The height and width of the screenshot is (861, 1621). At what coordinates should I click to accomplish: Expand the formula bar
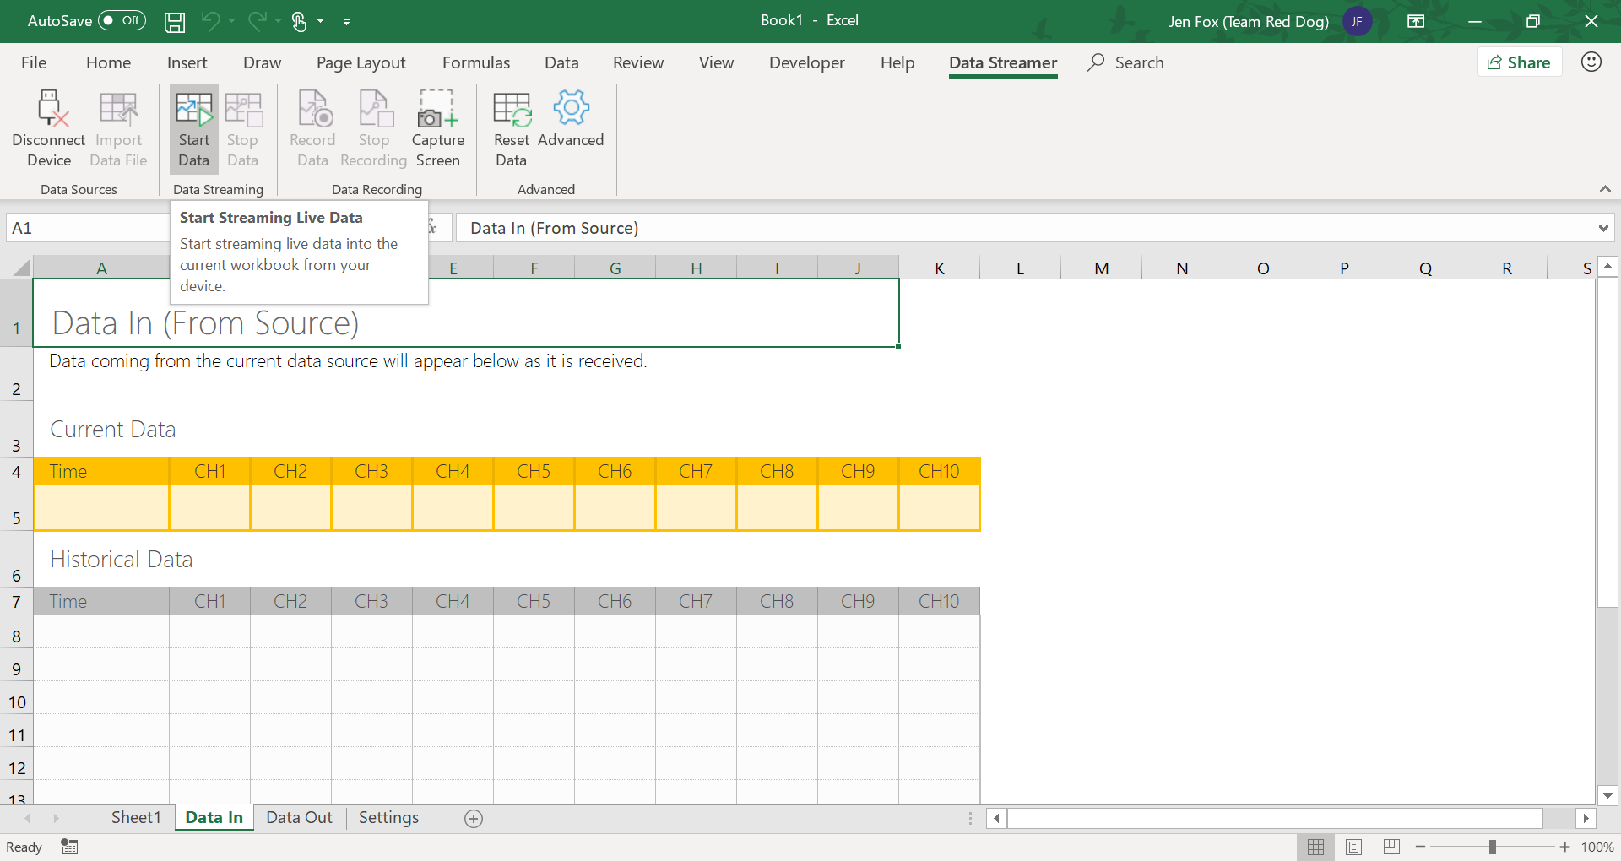click(1602, 228)
